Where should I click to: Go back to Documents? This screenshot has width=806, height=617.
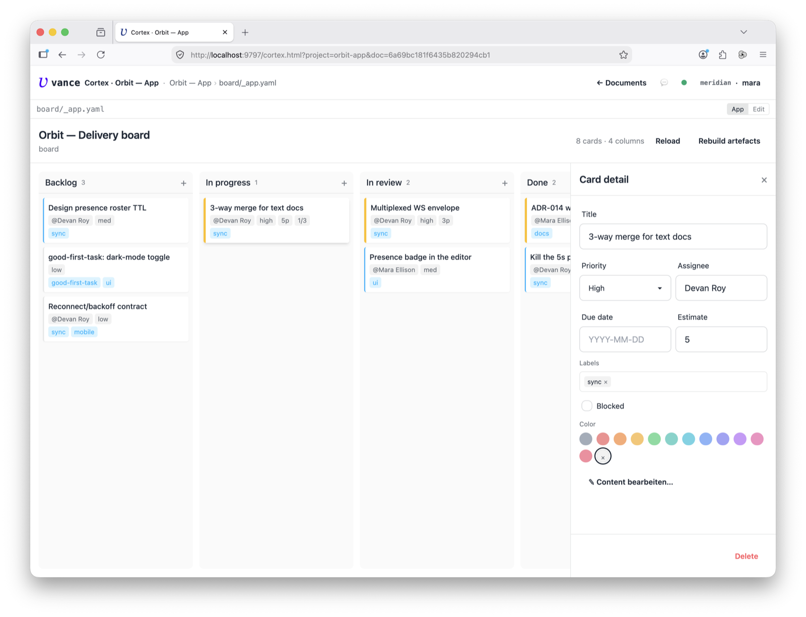622,83
